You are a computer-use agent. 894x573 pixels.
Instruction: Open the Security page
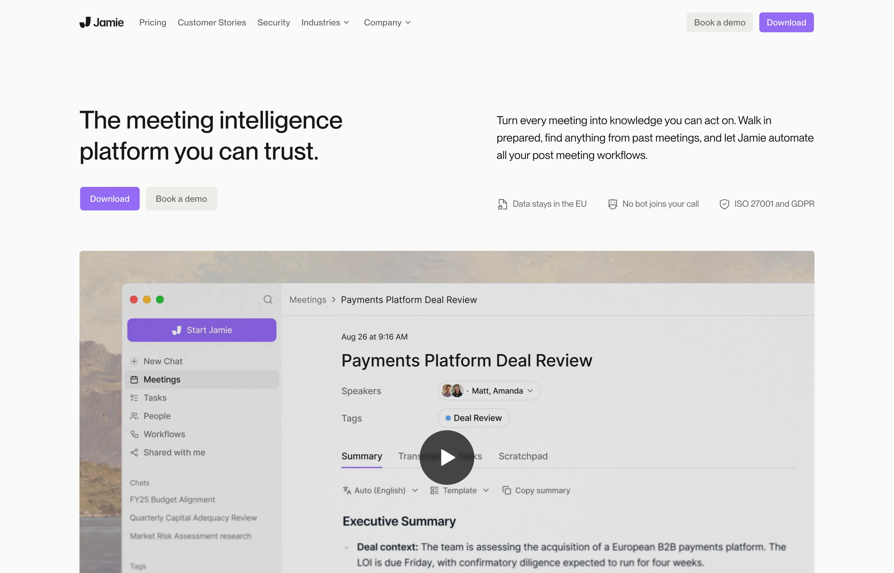(x=273, y=22)
